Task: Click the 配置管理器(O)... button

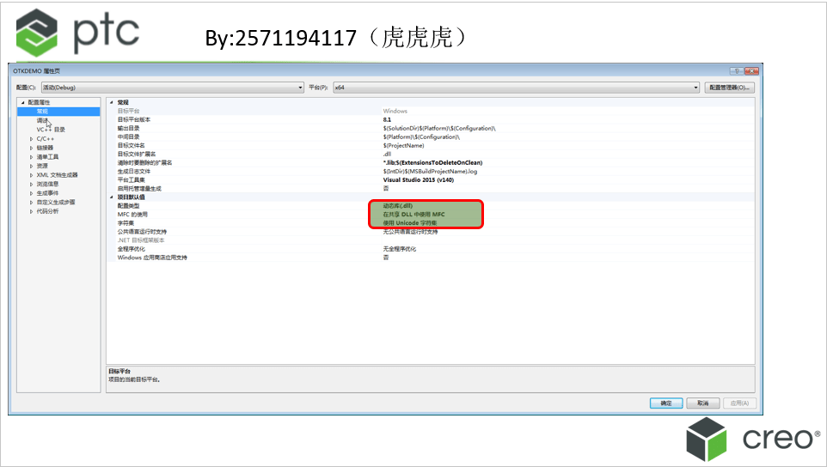Action: [x=729, y=88]
